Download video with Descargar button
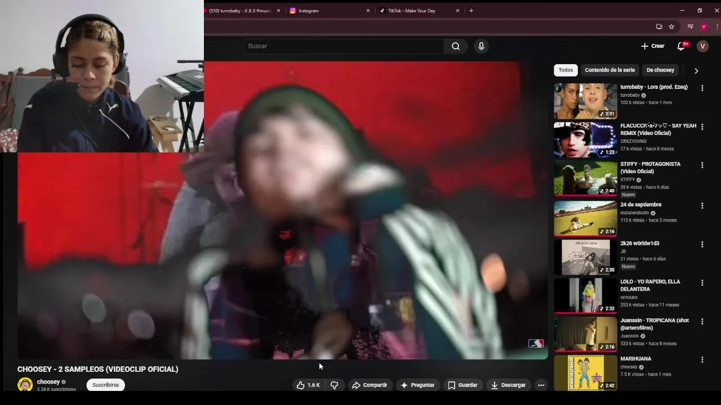This screenshot has width=721, height=405. pos(508,385)
